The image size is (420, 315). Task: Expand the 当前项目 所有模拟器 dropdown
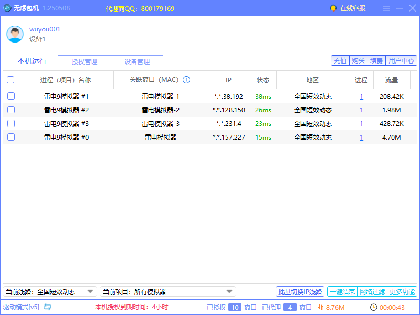[x=229, y=291]
